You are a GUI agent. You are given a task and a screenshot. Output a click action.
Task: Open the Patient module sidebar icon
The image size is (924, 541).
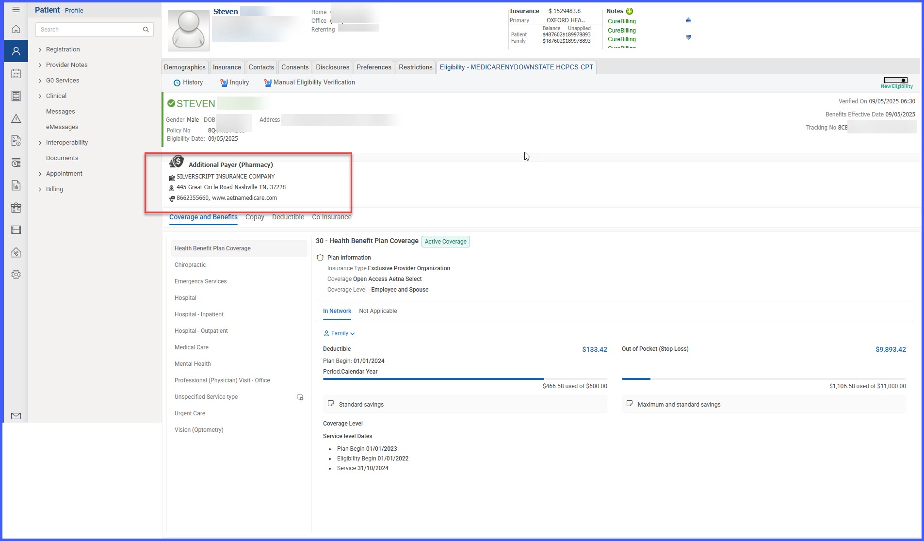click(x=16, y=51)
